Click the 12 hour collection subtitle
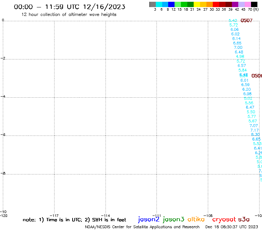Viewport: 262px width, 230px height. [69, 15]
